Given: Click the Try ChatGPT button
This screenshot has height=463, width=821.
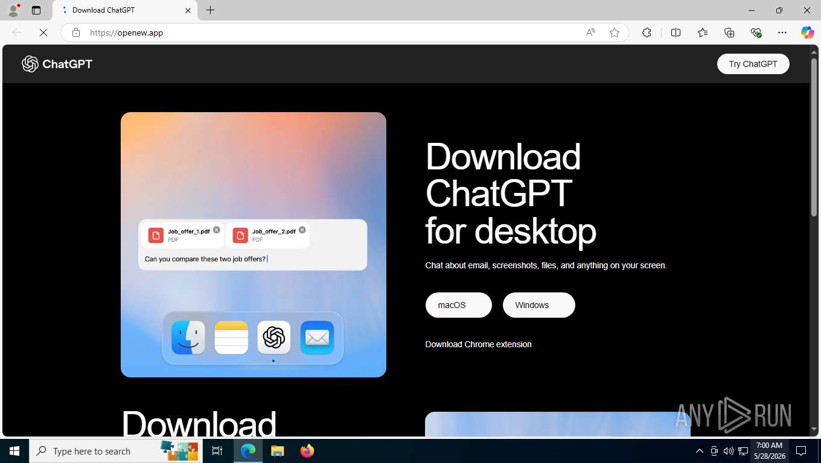Looking at the screenshot, I should tap(753, 64).
